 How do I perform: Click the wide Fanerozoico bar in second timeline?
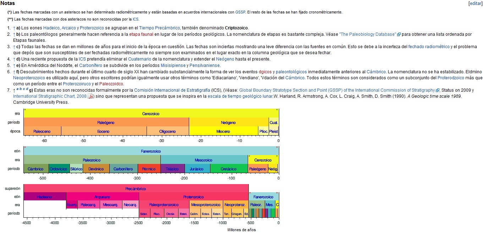(151, 151)
